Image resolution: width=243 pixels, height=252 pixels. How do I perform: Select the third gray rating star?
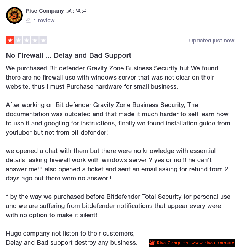coord(27,40)
